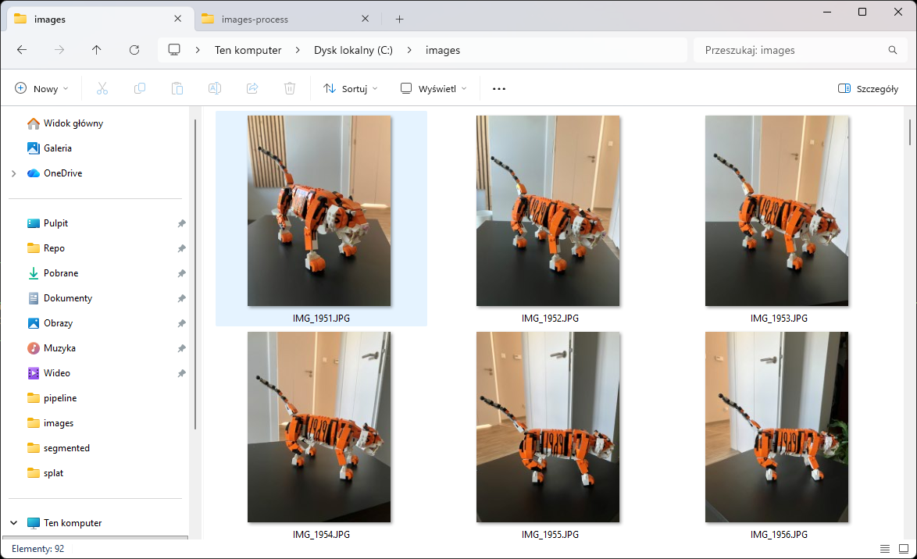The height and width of the screenshot is (559, 917).
Task: Switch to large thumbnails view icon in status bar
Action: pyautogui.click(x=904, y=549)
